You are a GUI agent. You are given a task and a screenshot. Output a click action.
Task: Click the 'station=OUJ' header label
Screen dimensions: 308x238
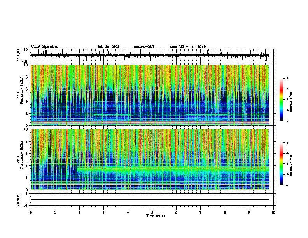(144, 47)
